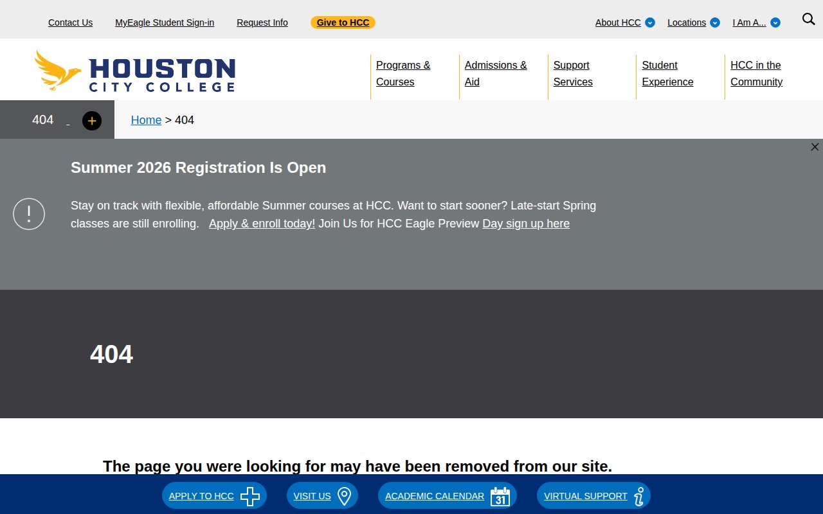Open the search magnifier icon
This screenshot has height=514, width=823.
pos(808,19)
